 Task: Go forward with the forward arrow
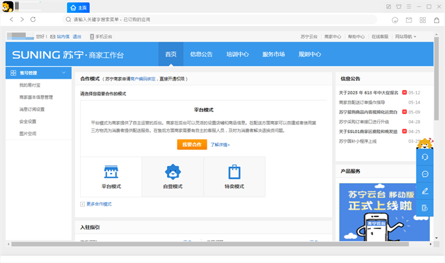[22, 20]
